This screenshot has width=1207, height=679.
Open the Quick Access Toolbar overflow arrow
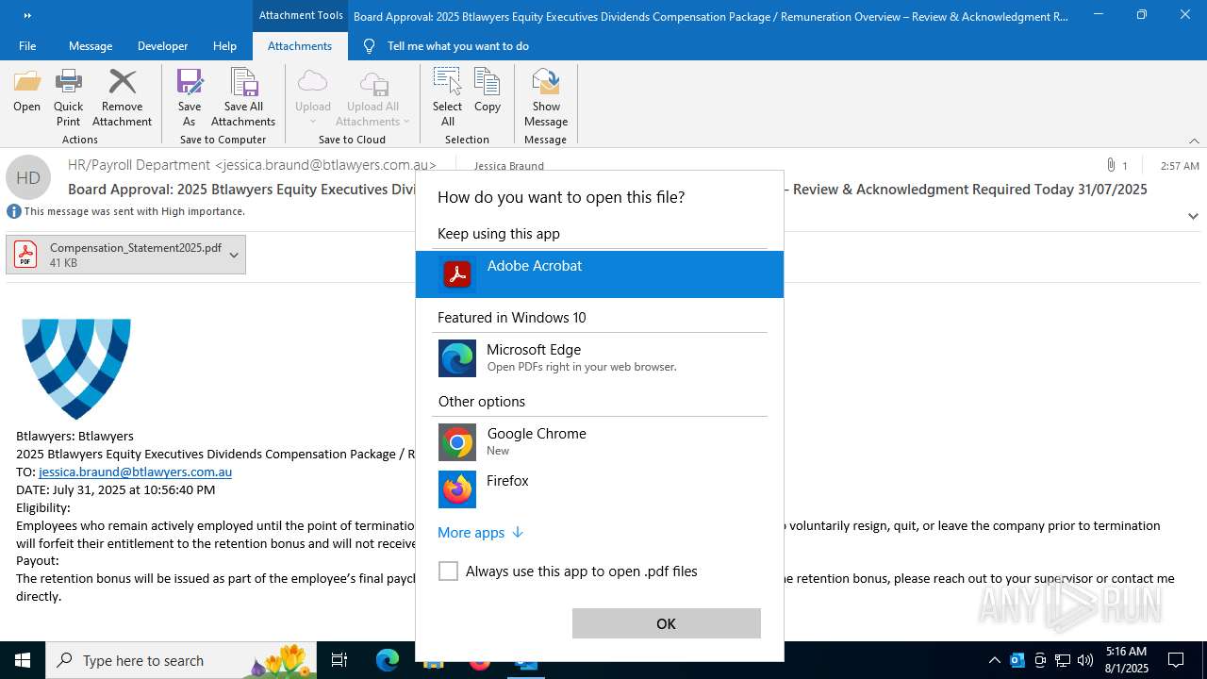click(26, 15)
